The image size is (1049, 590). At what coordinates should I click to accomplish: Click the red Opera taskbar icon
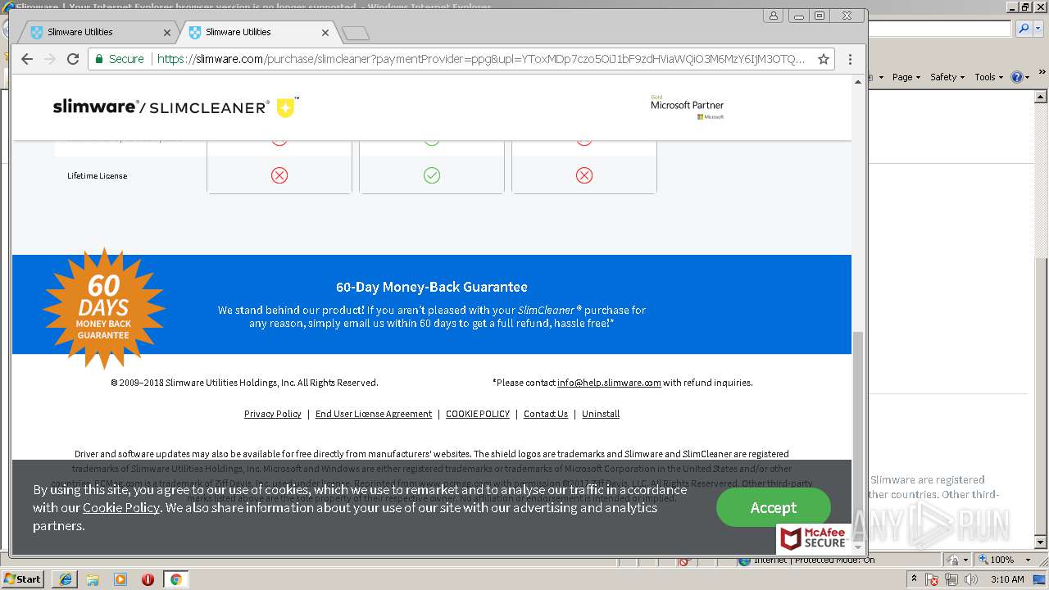148,579
